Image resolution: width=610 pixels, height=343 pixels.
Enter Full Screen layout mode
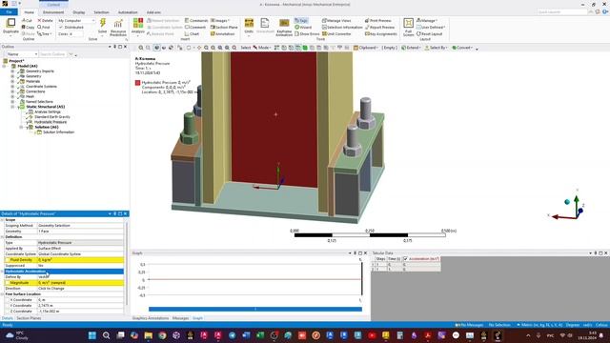[408, 27]
